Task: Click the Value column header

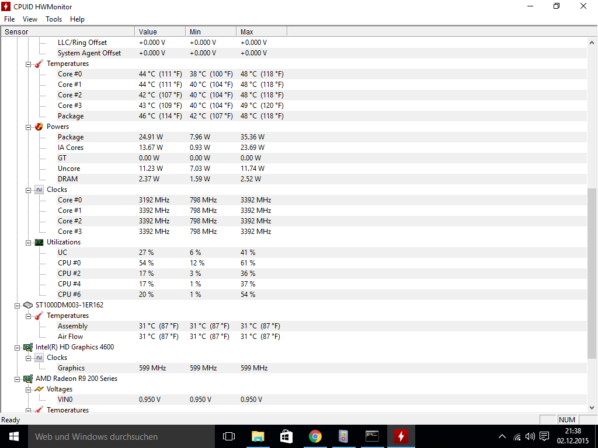Action: coord(160,32)
